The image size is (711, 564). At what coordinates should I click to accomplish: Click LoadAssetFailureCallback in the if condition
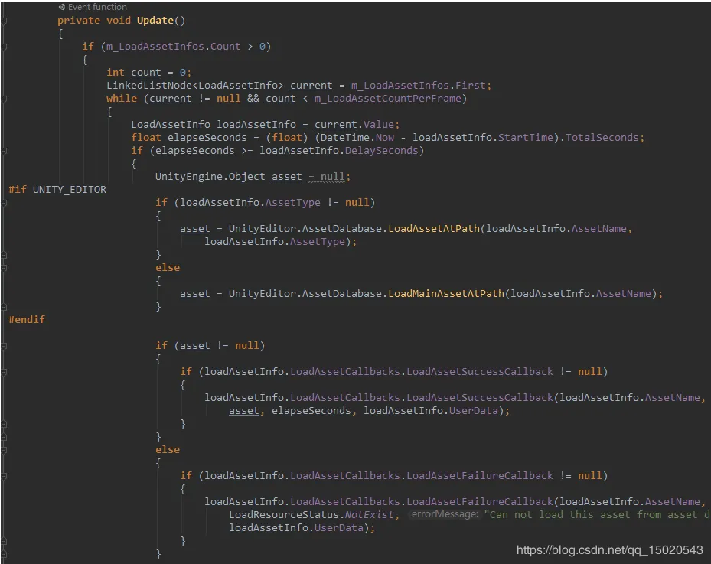(480, 476)
